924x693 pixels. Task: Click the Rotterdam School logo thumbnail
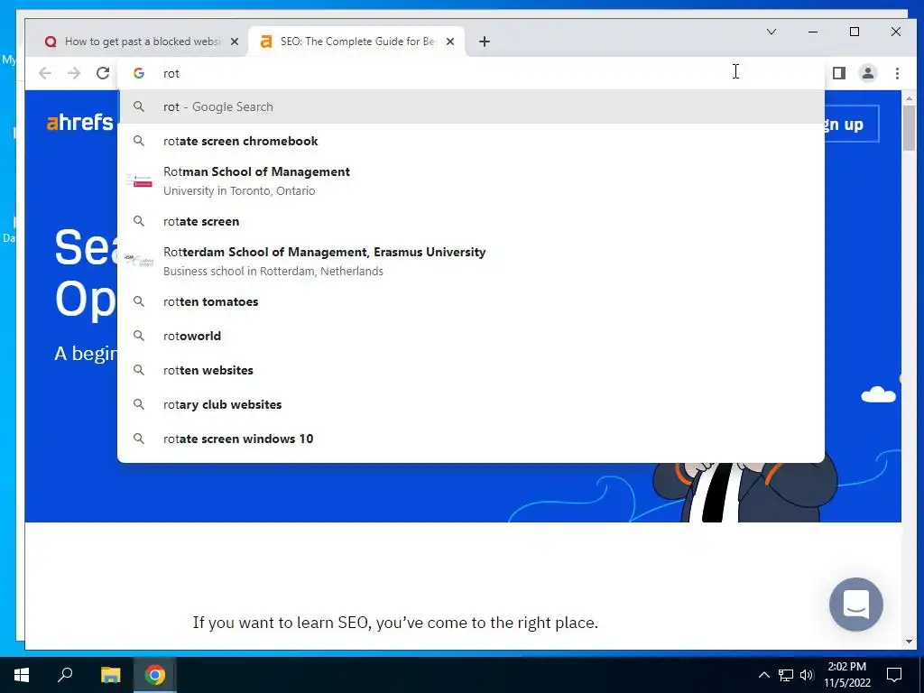pyautogui.click(x=139, y=261)
